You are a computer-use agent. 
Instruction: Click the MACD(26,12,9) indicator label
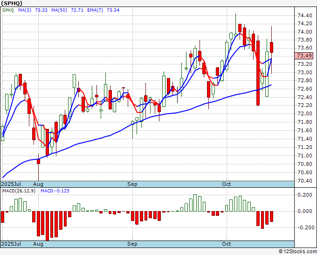point(19,191)
